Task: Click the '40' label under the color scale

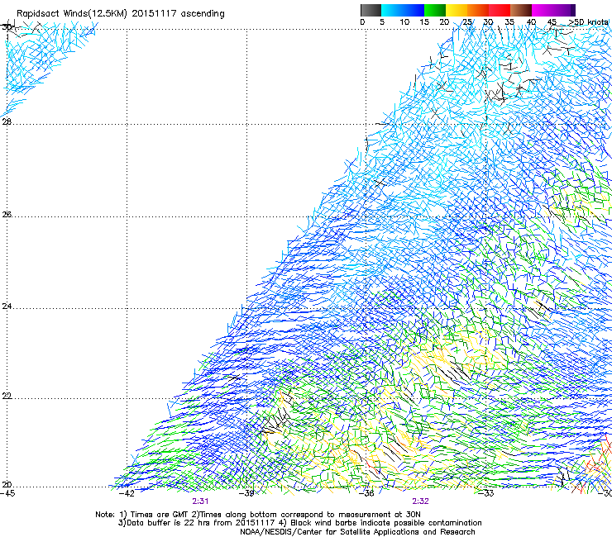Action: (x=531, y=22)
